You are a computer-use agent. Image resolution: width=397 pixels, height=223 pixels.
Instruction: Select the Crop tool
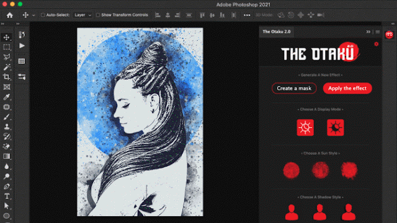[x=7, y=77]
